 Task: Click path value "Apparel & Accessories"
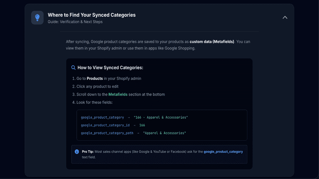tap(165, 133)
